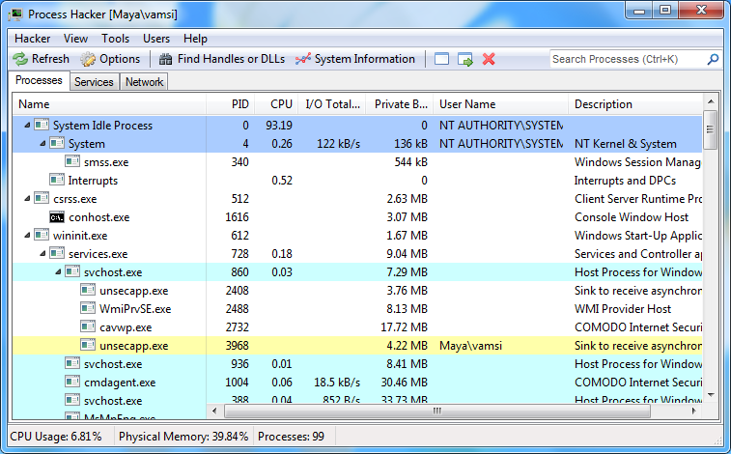Screen dimensions: 731x454
Task: Sort by User Name column header
Action: [x=501, y=104]
